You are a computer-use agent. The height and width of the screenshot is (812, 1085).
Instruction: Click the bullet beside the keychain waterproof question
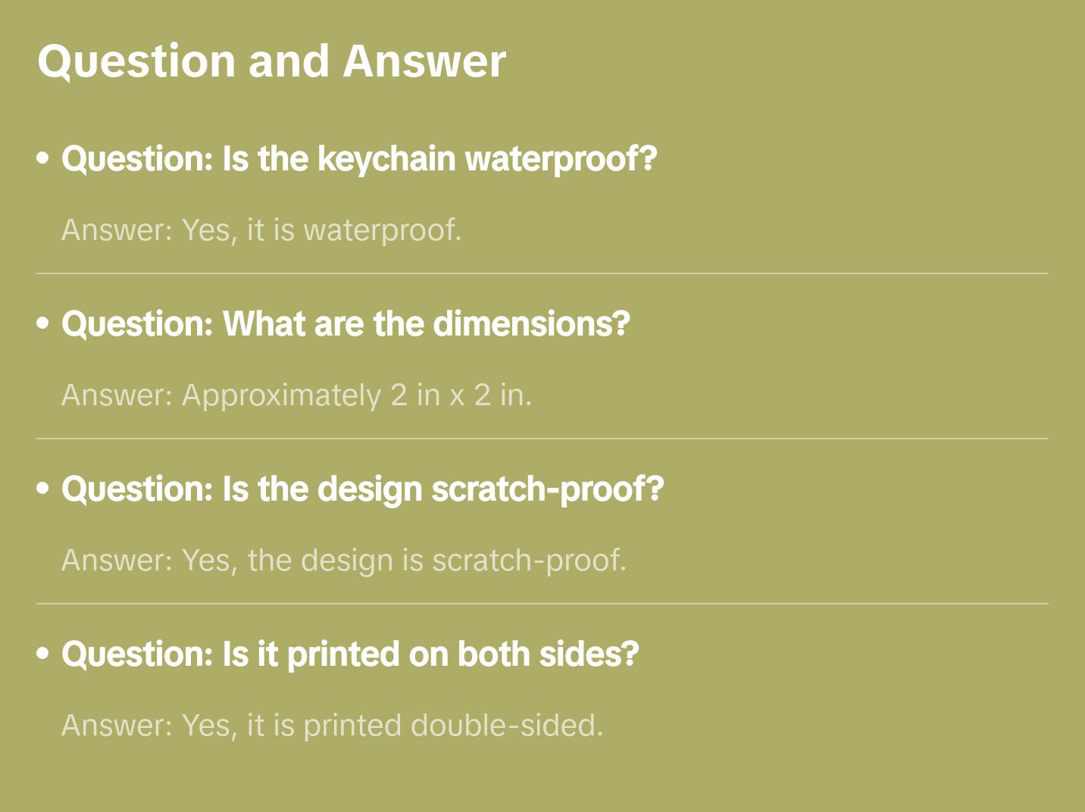pyautogui.click(x=43, y=158)
